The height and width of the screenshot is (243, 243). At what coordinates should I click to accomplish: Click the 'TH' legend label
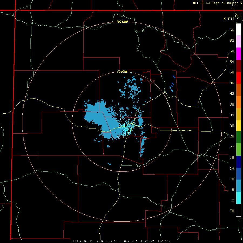click(x=232, y=211)
